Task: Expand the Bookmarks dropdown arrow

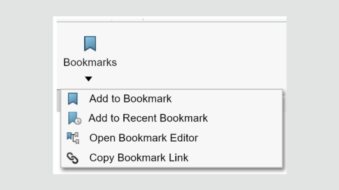Action: click(x=89, y=79)
